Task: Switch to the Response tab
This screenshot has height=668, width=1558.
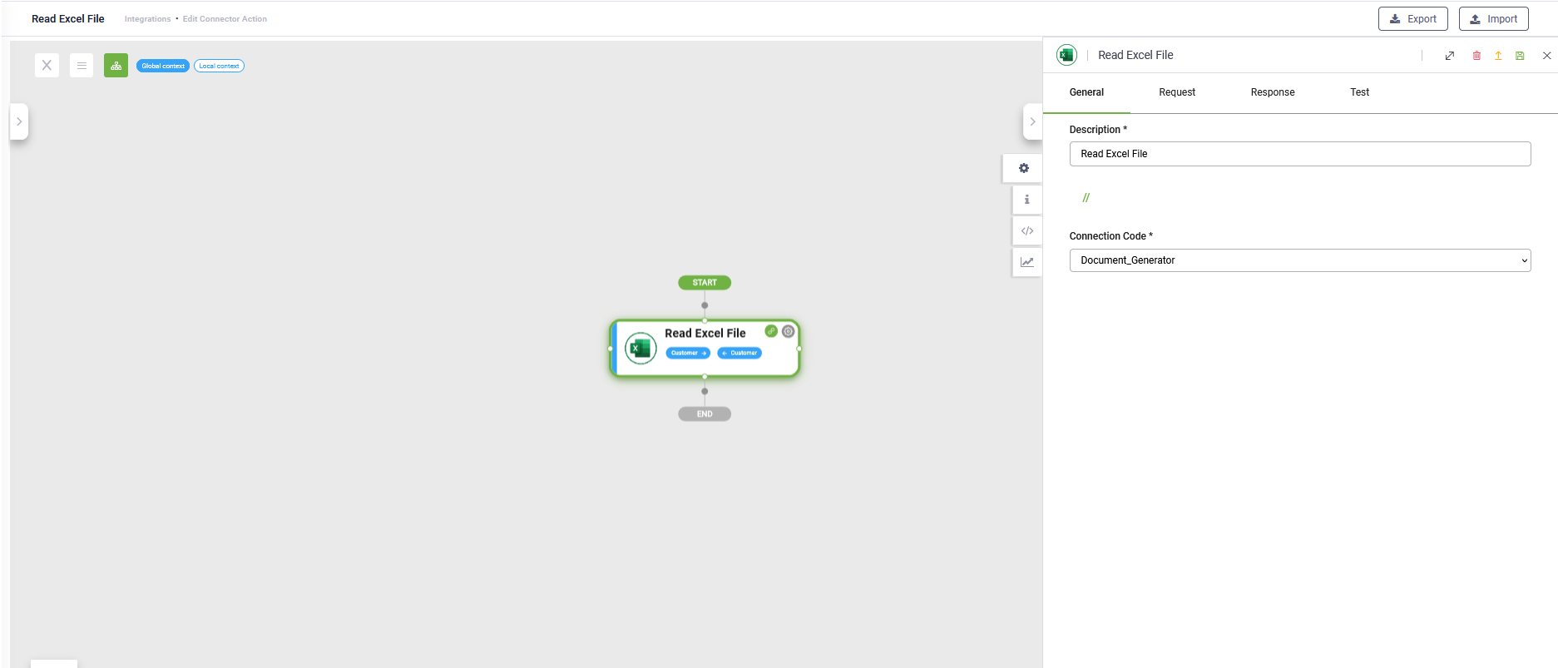Action: pyautogui.click(x=1273, y=92)
